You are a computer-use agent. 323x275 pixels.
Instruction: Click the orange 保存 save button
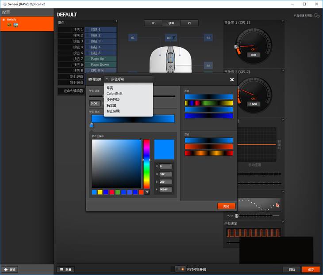[311, 269]
